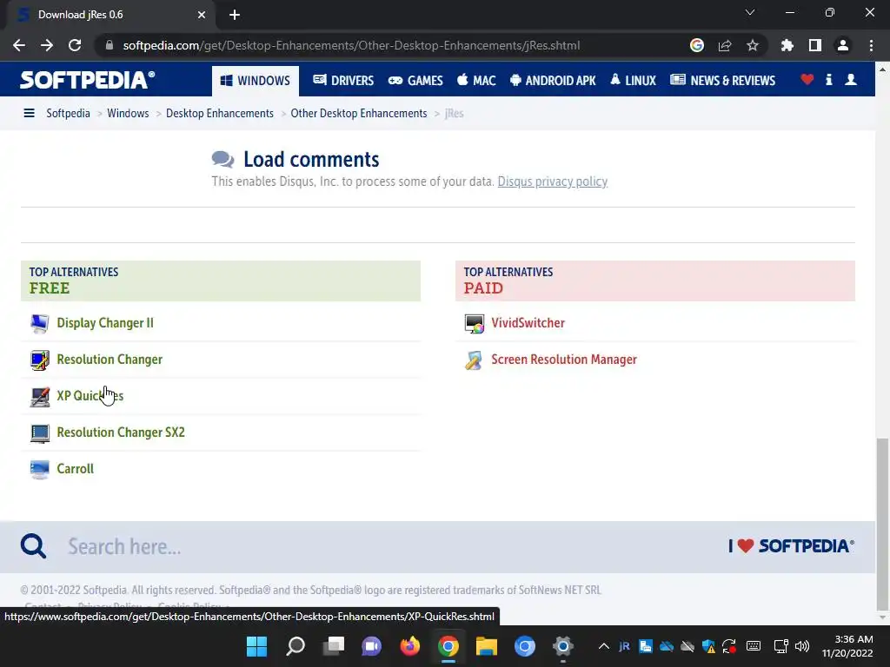The height and width of the screenshot is (667, 890).
Task: Open the Disqus privacy policy link
Action: click(552, 182)
